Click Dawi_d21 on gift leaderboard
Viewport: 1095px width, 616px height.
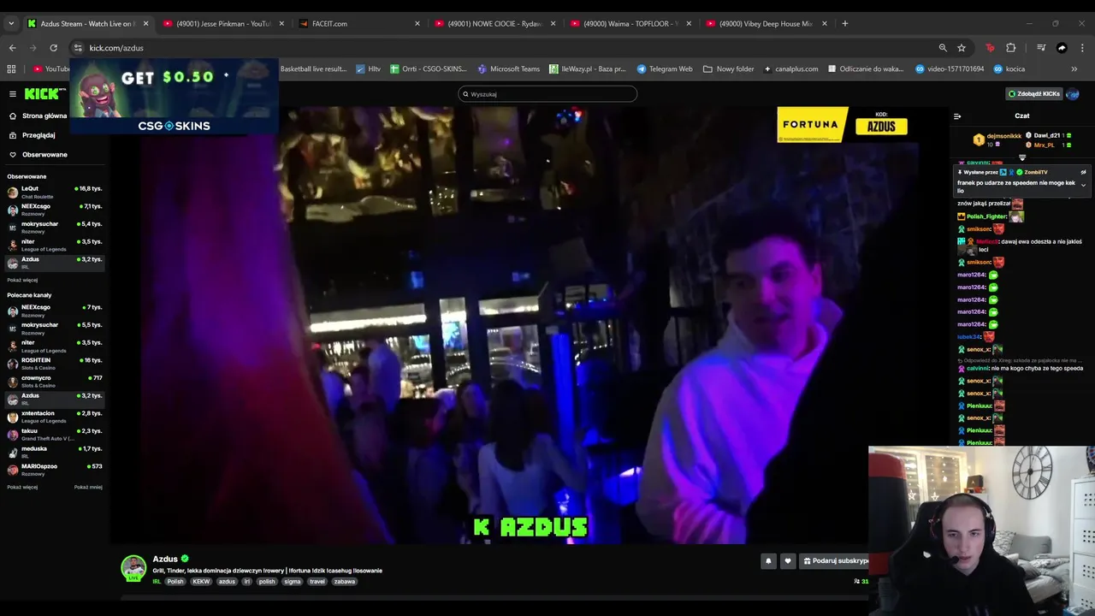(1047, 135)
